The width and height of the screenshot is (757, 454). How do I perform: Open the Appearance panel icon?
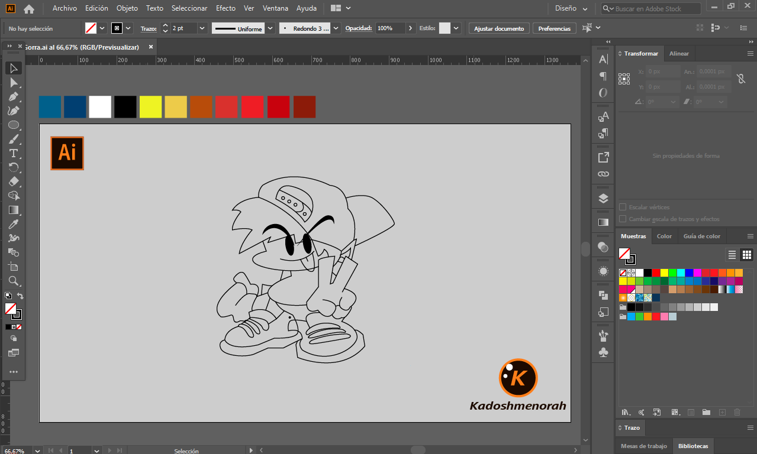coord(603,271)
